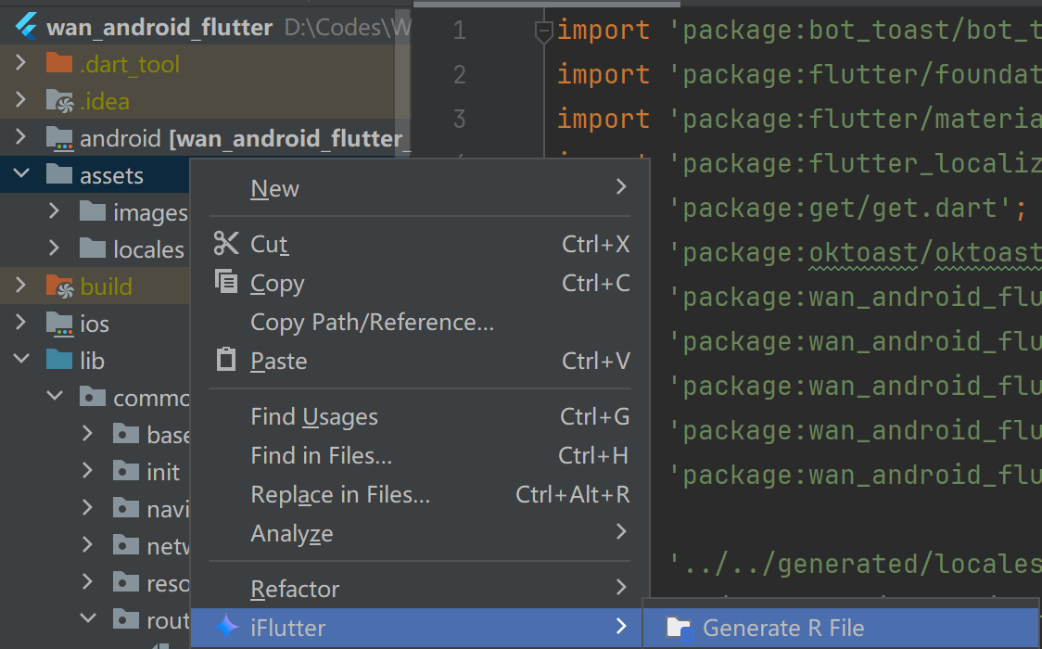Click the .dart_tool orange folder icon
This screenshot has width=1042, height=649.
[59, 64]
